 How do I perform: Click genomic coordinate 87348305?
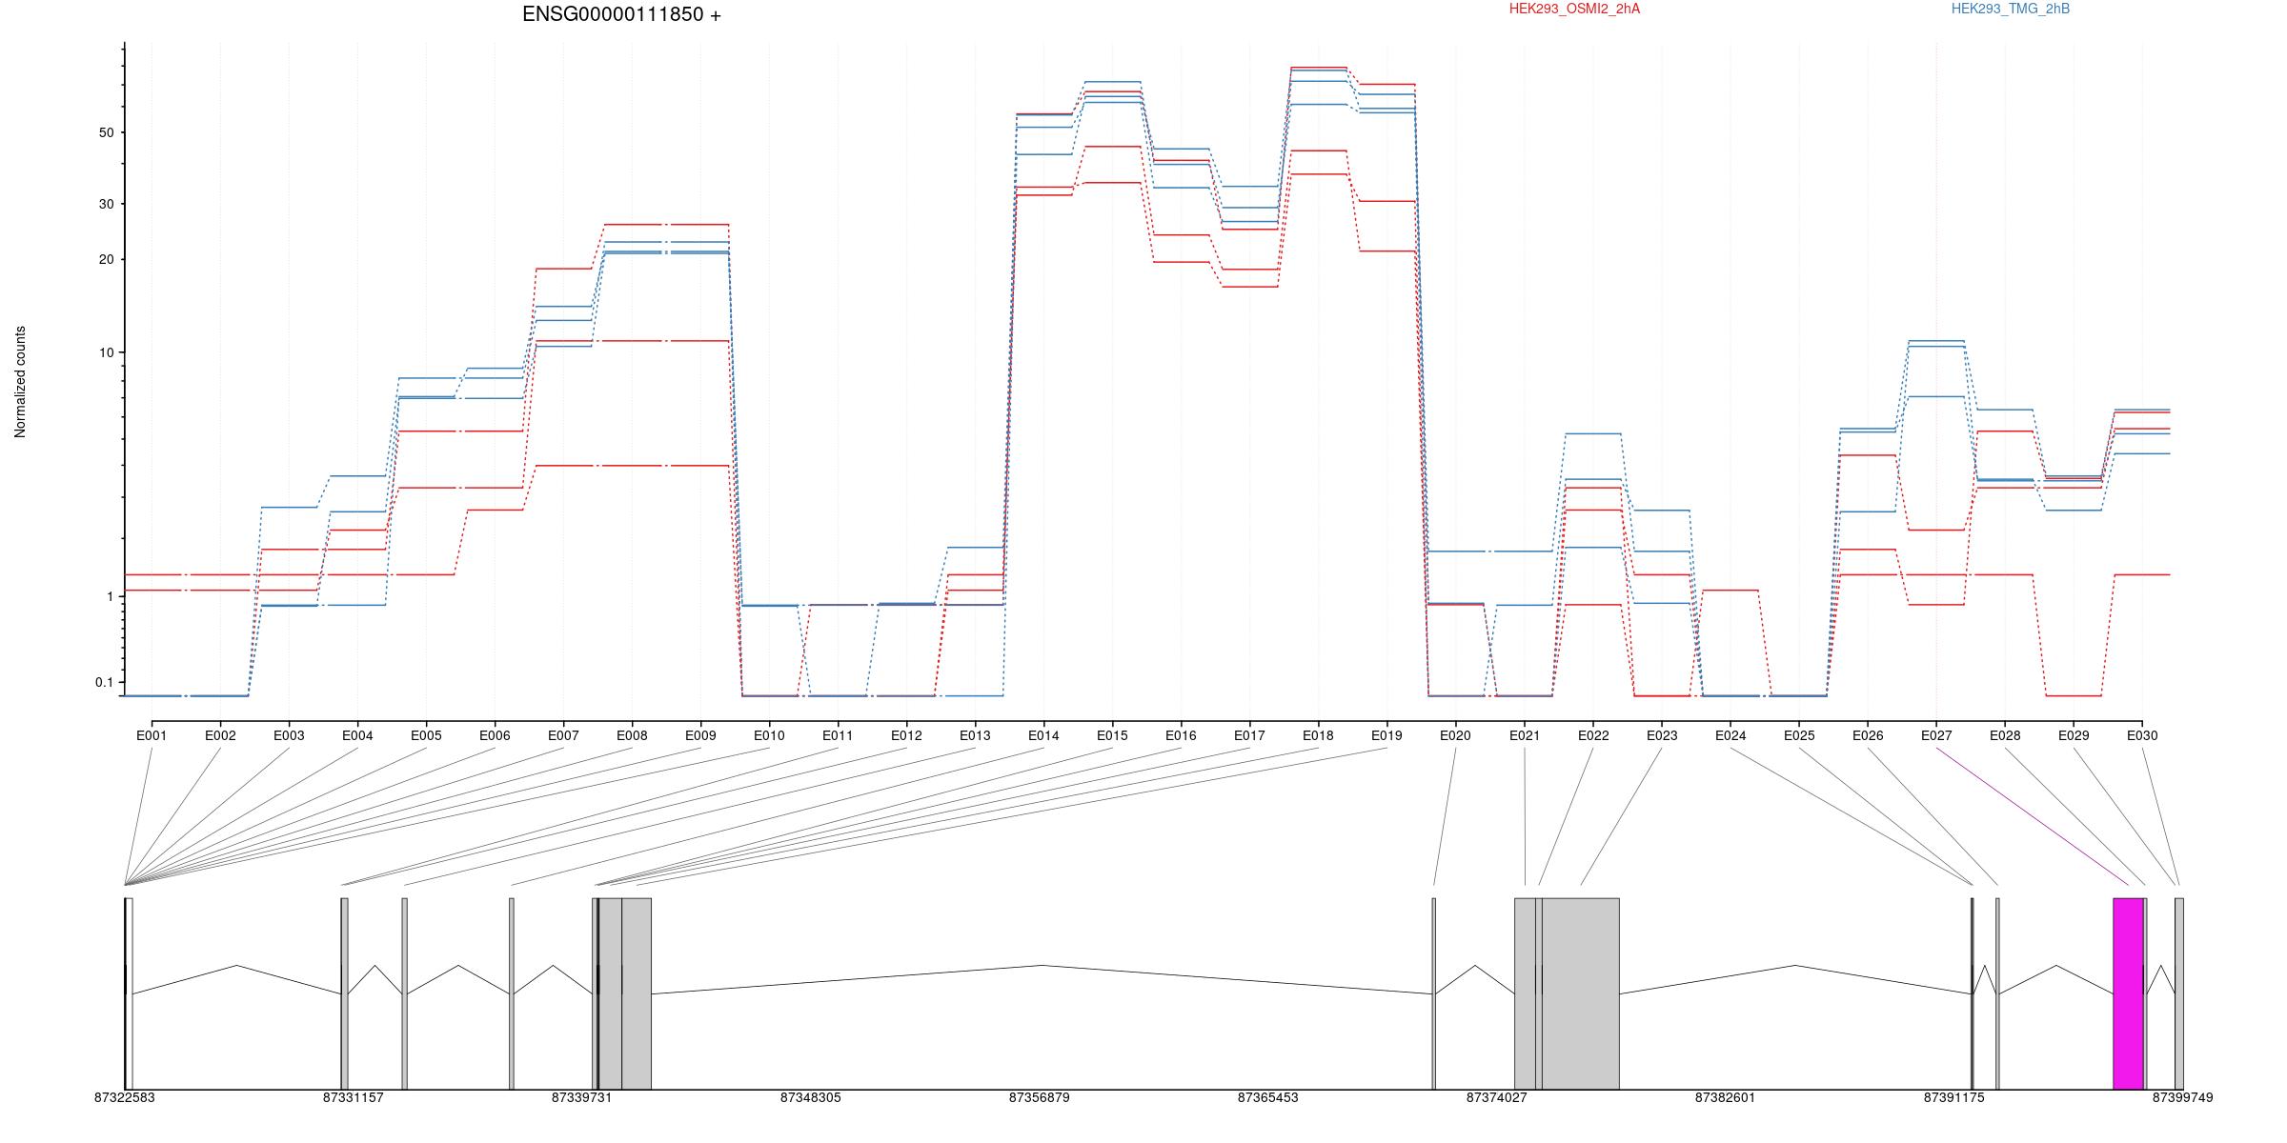click(x=811, y=1097)
